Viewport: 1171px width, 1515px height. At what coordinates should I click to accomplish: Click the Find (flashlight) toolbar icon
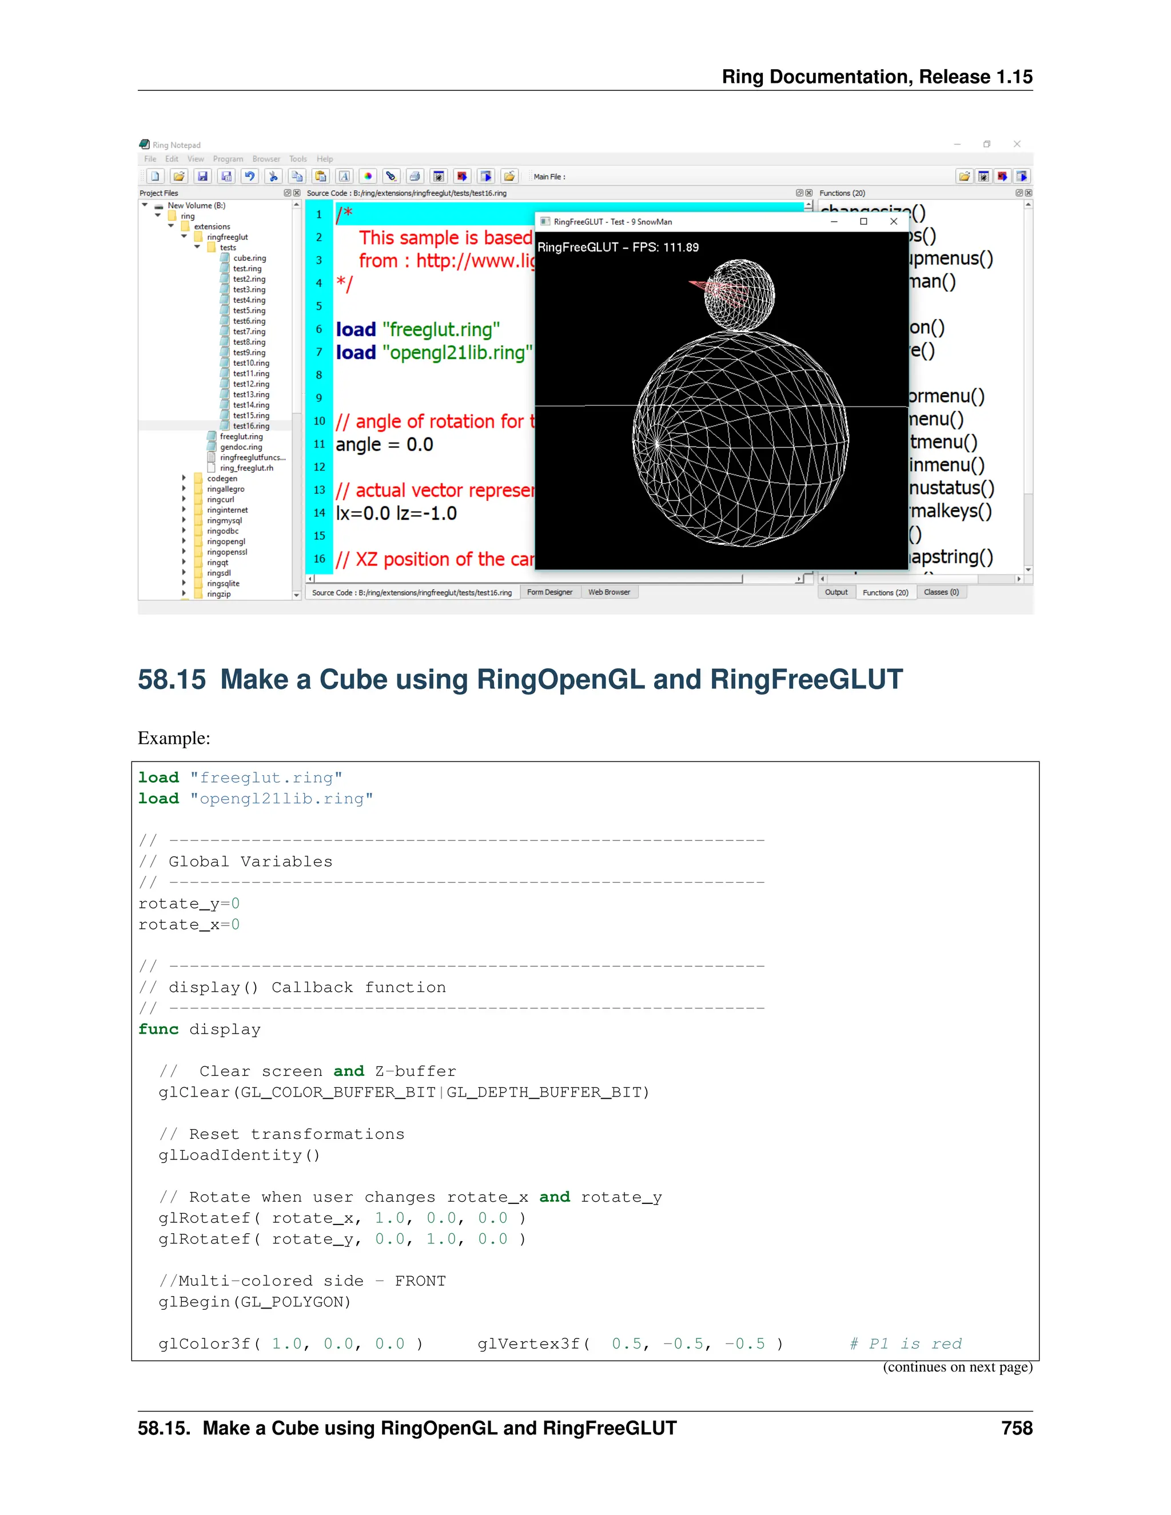(x=391, y=176)
